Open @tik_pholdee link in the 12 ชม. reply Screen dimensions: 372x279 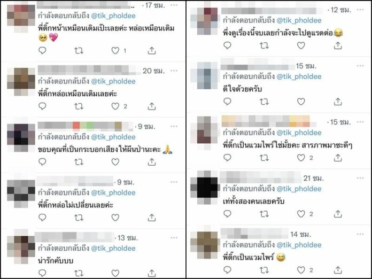(x=299, y=20)
